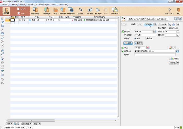Click the 取り消し undo icon

coord(81,11)
